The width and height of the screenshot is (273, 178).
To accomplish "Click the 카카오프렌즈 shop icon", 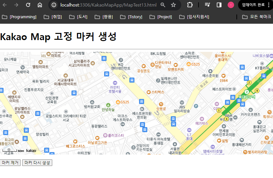I will click(x=250, y=110).
